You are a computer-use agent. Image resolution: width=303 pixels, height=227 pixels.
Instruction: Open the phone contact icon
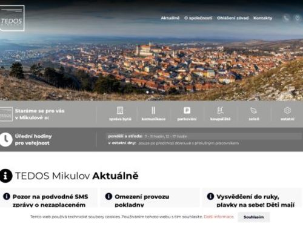(x=286, y=18)
